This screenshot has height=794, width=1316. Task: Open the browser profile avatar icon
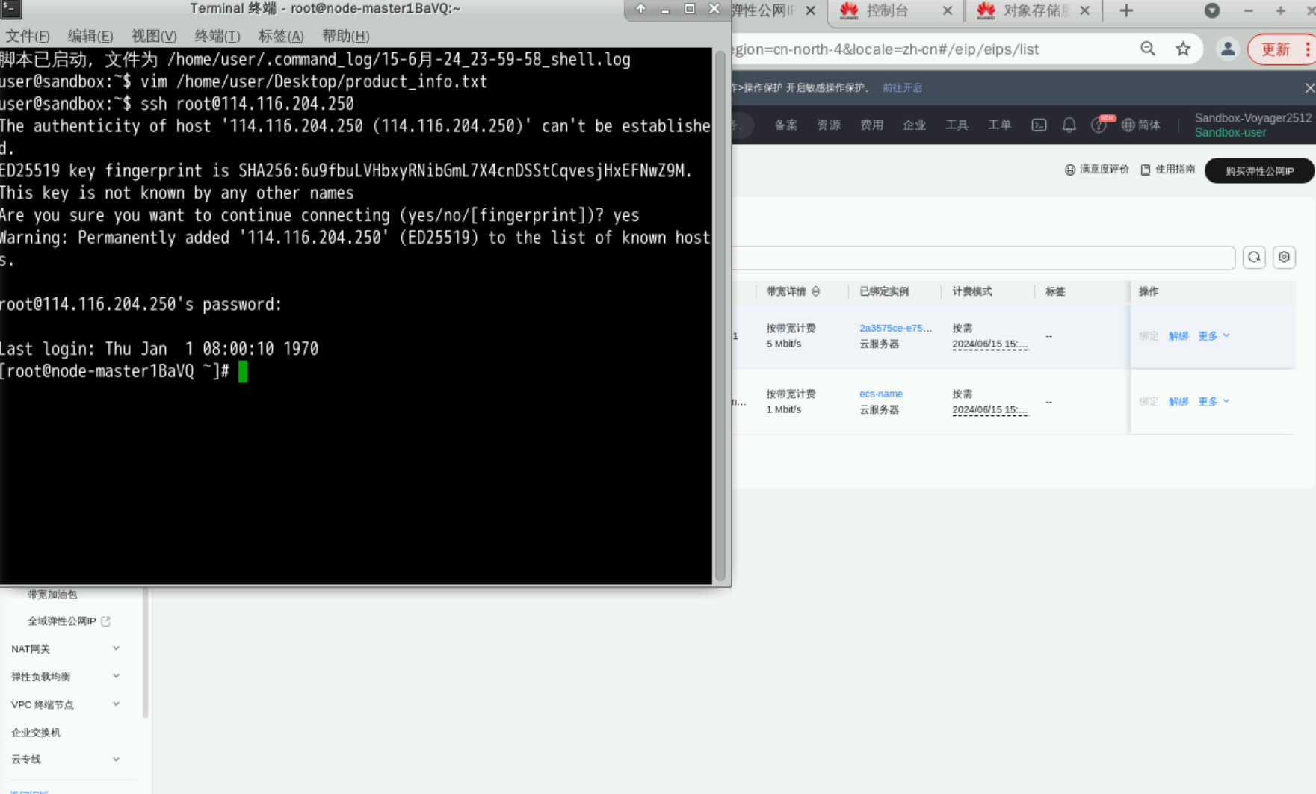point(1227,49)
